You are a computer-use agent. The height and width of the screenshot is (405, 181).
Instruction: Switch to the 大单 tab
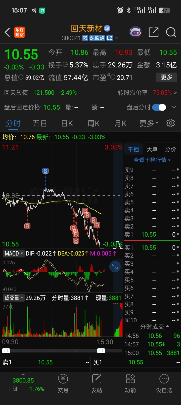(152, 149)
